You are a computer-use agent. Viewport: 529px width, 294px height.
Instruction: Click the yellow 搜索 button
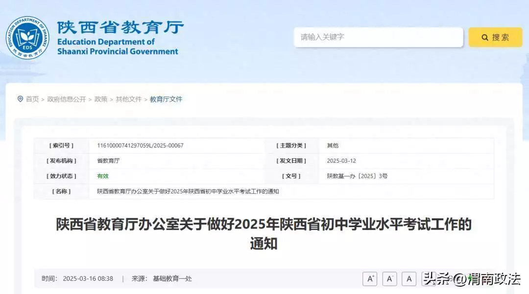(x=495, y=37)
